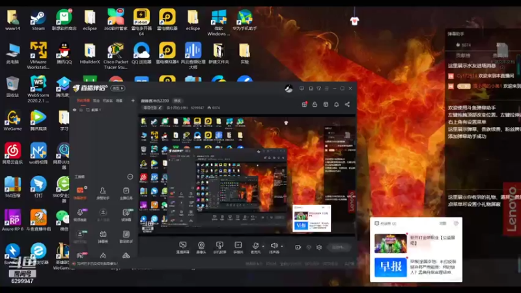521x293 pixels.
Task: Open the 早报 thumbnail in the news popup
Action: 390,267
